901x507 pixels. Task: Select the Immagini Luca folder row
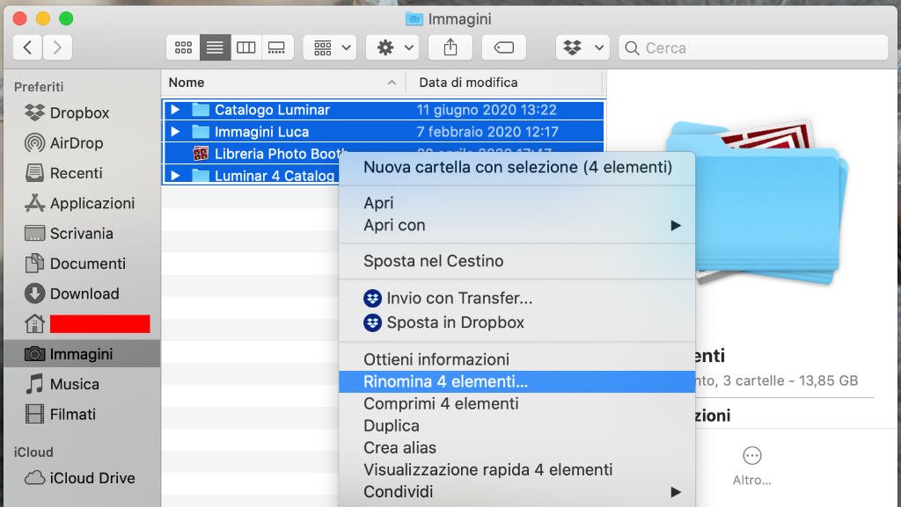click(x=384, y=131)
